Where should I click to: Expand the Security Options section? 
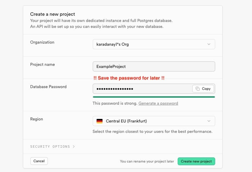tap(50, 146)
